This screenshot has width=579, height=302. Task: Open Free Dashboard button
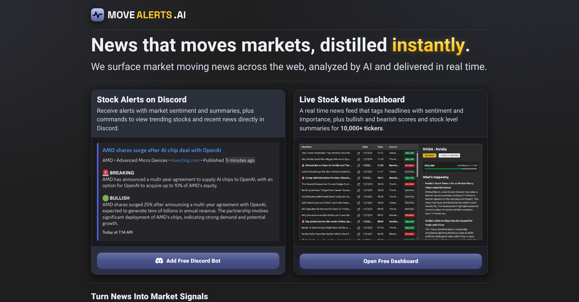pos(390,261)
